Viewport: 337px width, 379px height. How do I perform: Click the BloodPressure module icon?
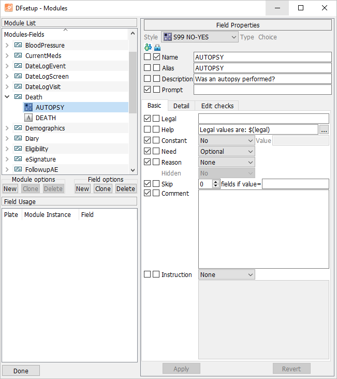pyautogui.click(x=18, y=45)
